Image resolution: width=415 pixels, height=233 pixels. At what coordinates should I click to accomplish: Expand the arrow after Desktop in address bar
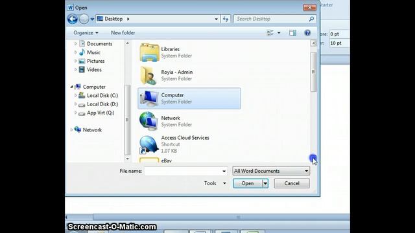click(x=128, y=19)
